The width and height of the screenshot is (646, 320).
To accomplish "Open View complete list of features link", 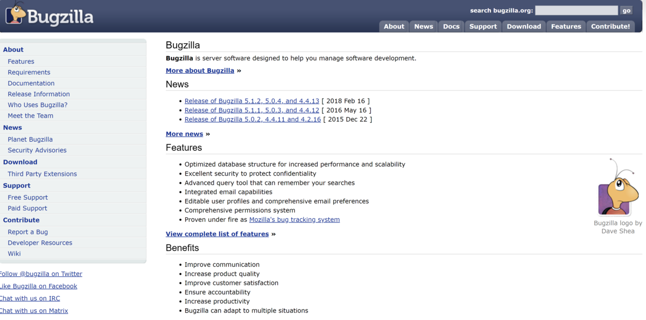I will coord(217,234).
